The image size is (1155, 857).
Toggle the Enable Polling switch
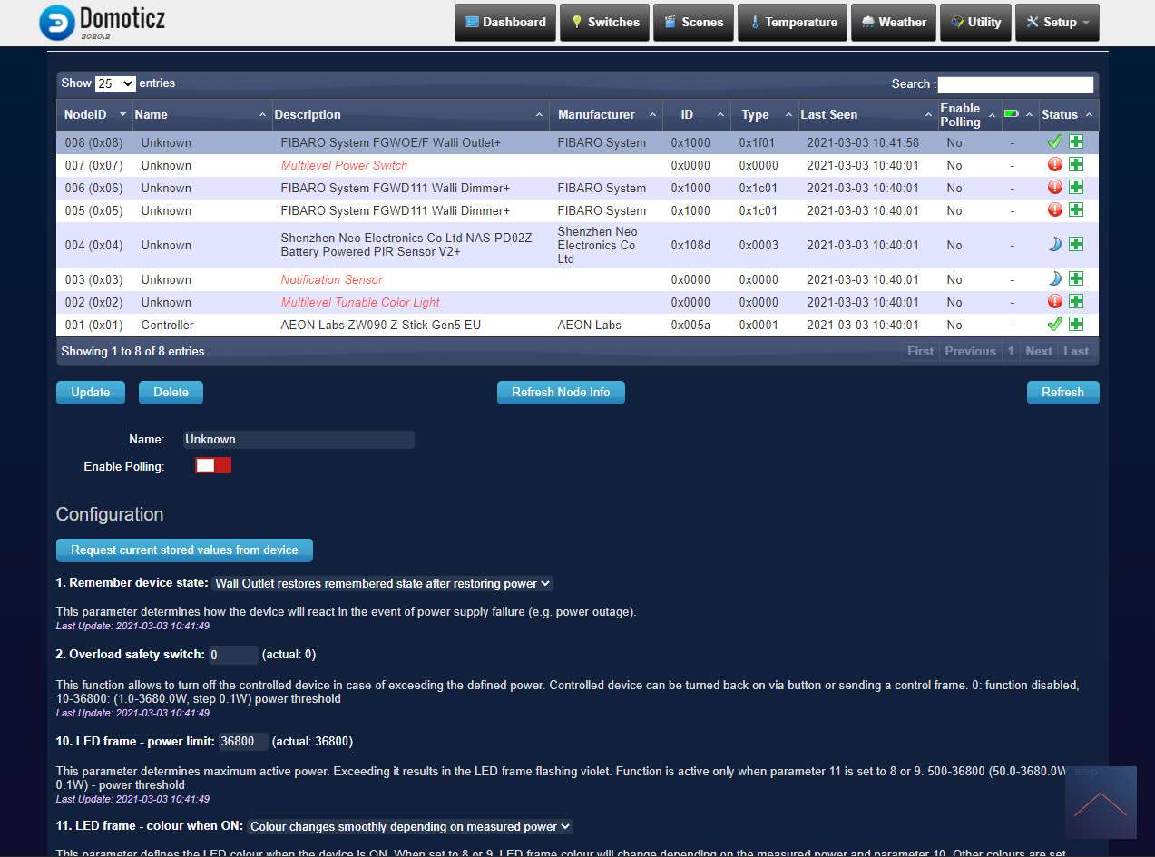coord(213,465)
